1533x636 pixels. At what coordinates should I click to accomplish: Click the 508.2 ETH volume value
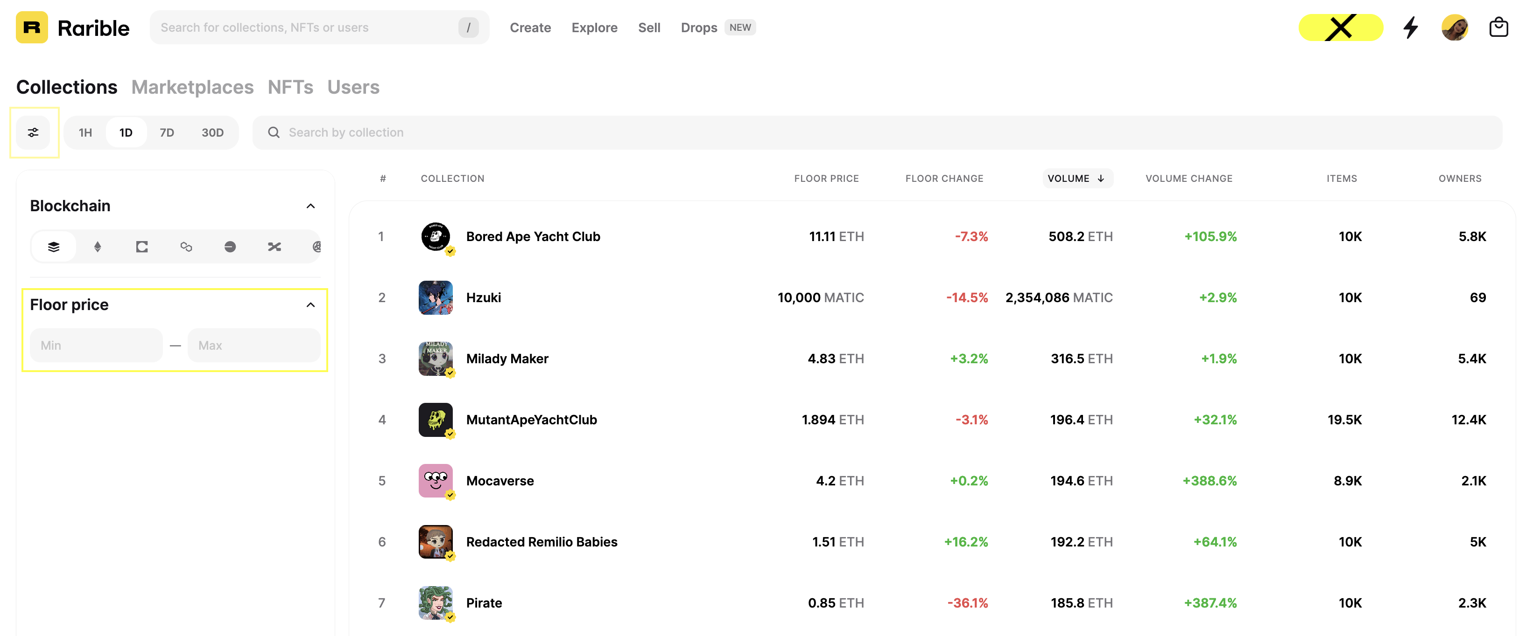pyautogui.click(x=1080, y=236)
